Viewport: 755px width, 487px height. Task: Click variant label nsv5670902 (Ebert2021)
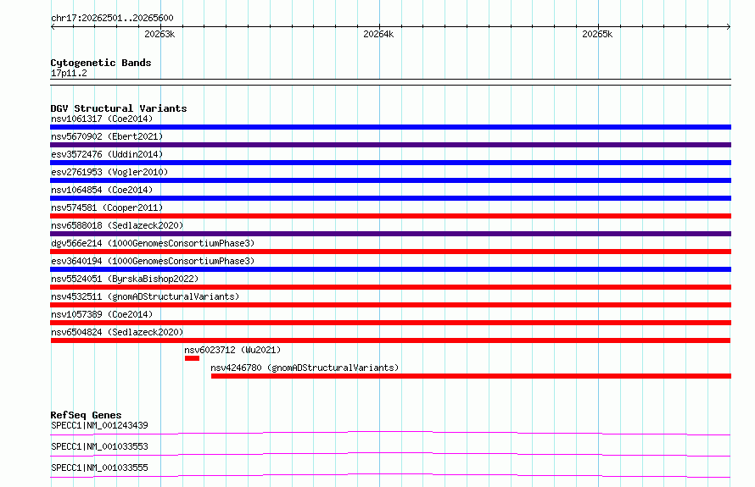[107, 136]
